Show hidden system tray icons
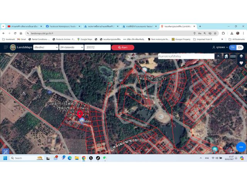The width and height of the screenshot is (247, 185). (201, 158)
